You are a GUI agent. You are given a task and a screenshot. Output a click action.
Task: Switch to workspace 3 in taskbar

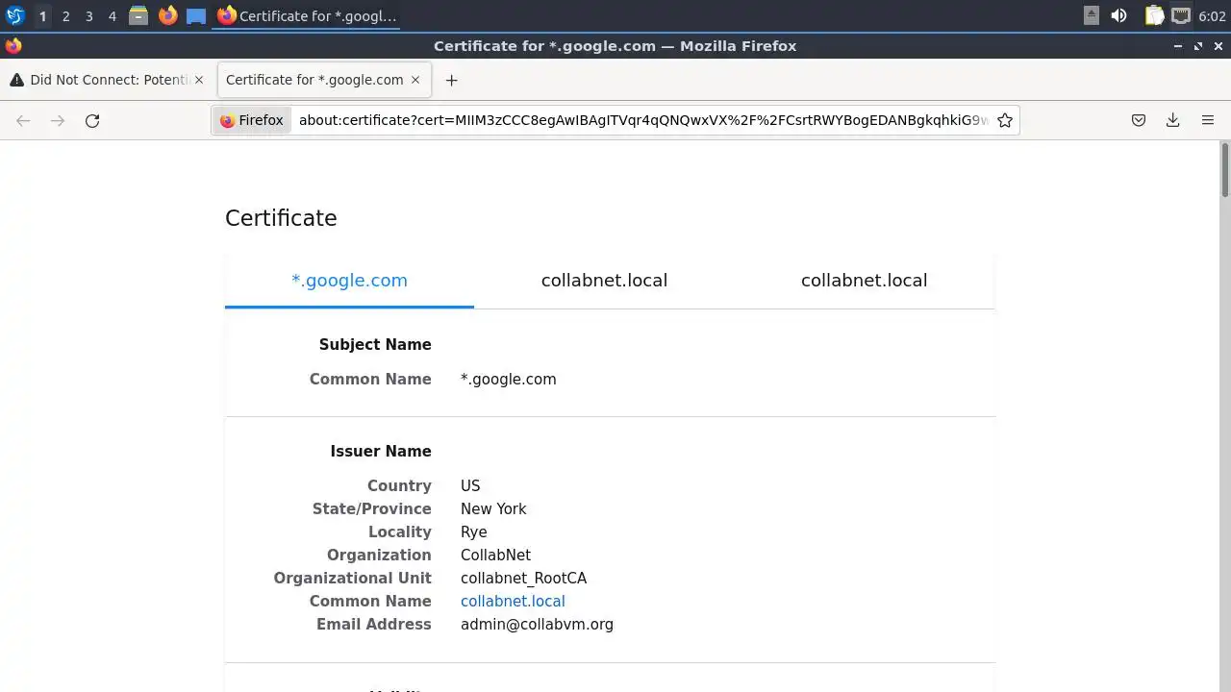88,15
